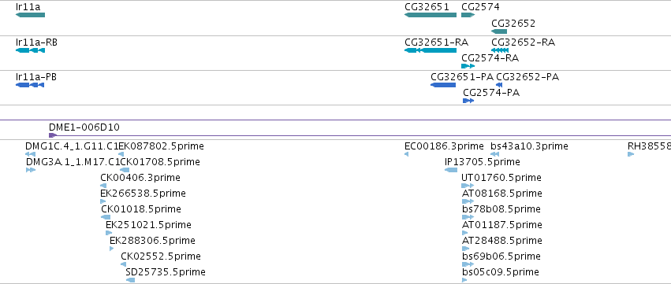Select the bs43a10.3prime EST arrow
This screenshot has height=284, width=671.
click(x=494, y=154)
